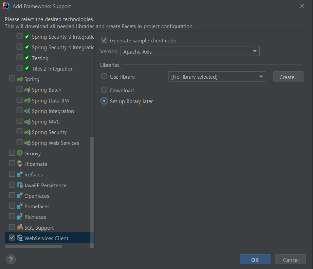Enable the Spring framework checkbox
The width and height of the screenshot is (313, 269).
(12, 79)
